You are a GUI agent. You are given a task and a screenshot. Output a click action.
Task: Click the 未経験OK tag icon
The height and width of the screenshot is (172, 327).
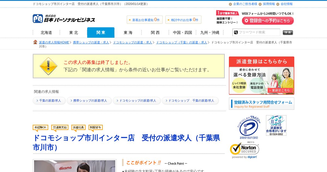click(40, 128)
